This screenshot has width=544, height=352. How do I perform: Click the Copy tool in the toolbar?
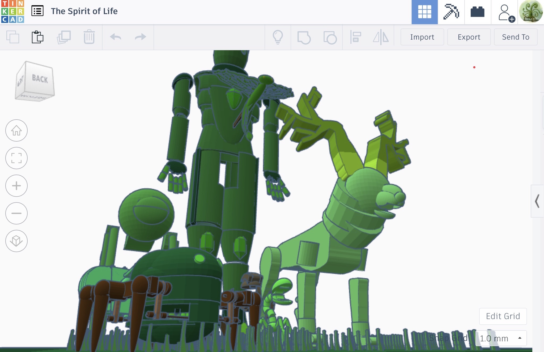[x=12, y=37]
